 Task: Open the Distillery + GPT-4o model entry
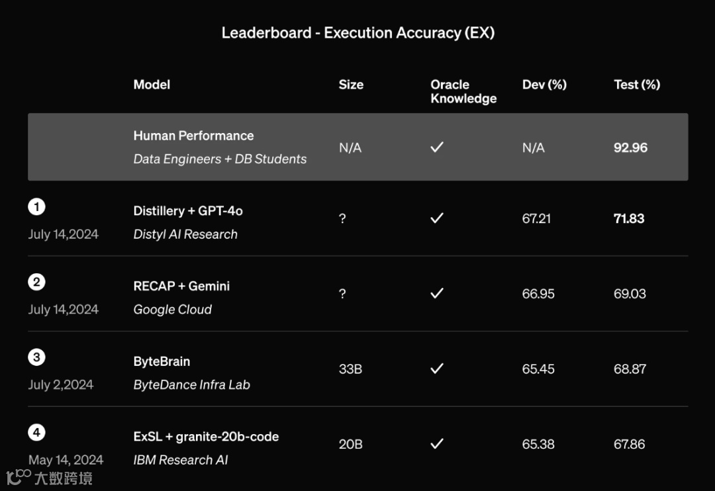coord(188,211)
